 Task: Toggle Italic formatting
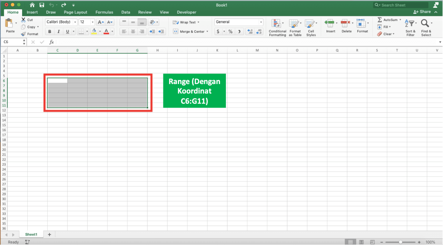pos(58,32)
